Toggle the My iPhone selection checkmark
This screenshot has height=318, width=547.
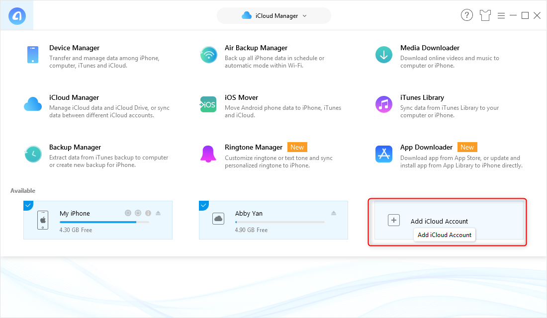27,205
